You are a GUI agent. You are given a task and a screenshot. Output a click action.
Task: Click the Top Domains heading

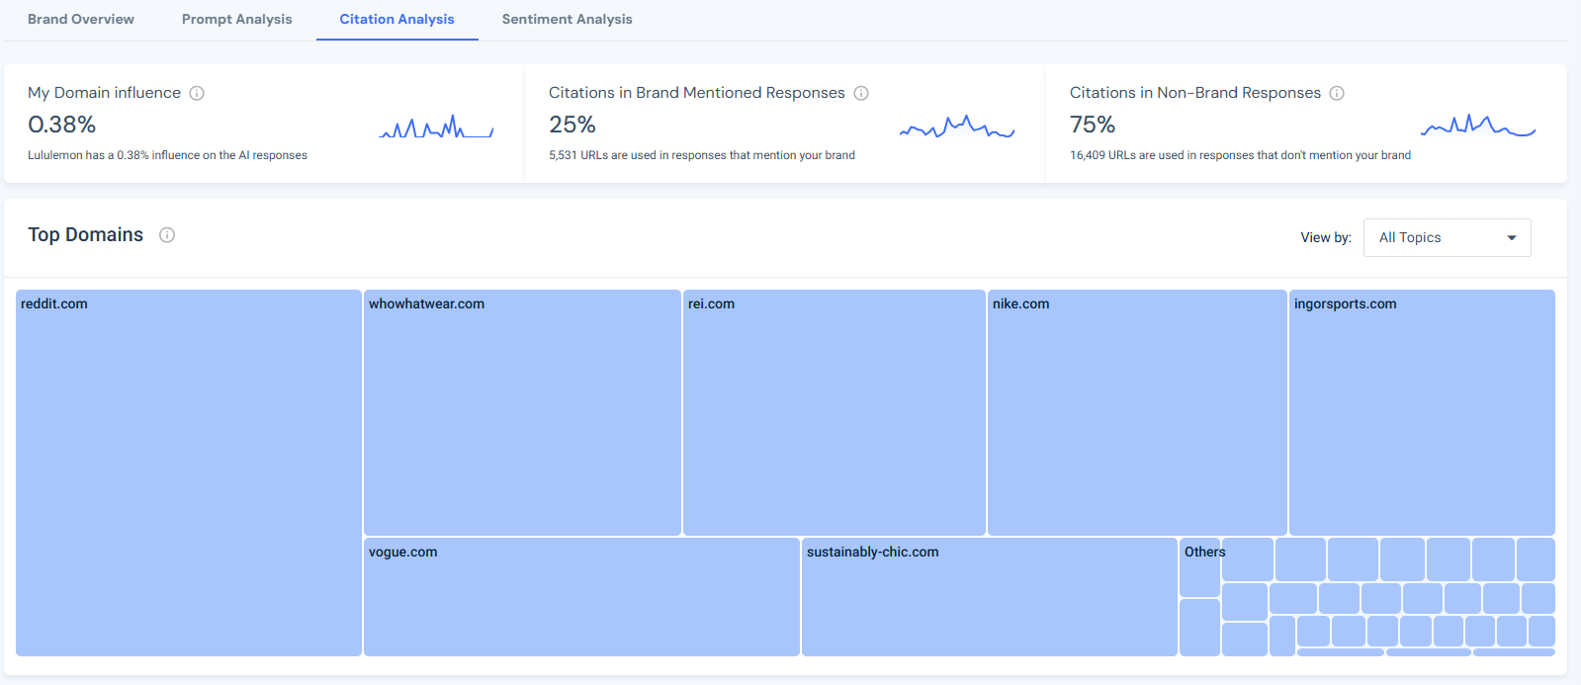pyautogui.click(x=86, y=234)
